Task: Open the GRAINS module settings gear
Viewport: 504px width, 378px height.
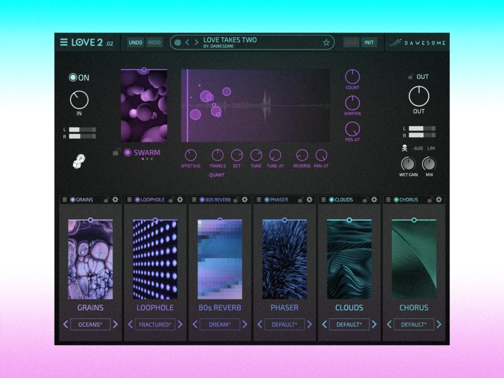Action: (x=115, y=200)
